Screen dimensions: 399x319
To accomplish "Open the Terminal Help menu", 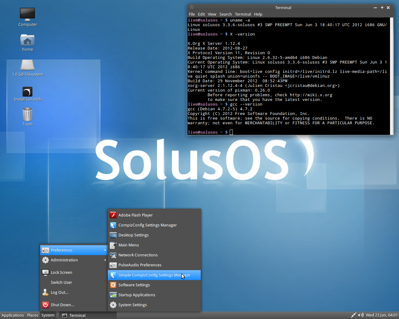I will coord(258,14).
